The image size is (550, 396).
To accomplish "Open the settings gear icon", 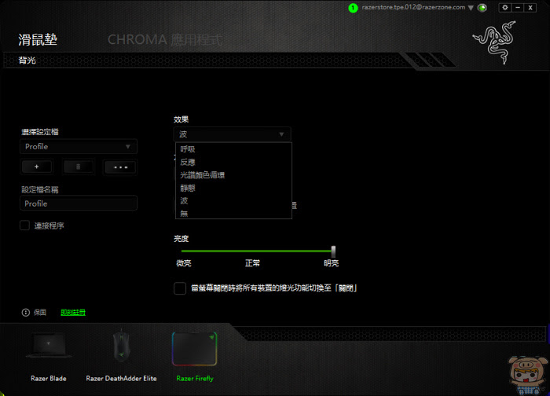I will [504, 7].
